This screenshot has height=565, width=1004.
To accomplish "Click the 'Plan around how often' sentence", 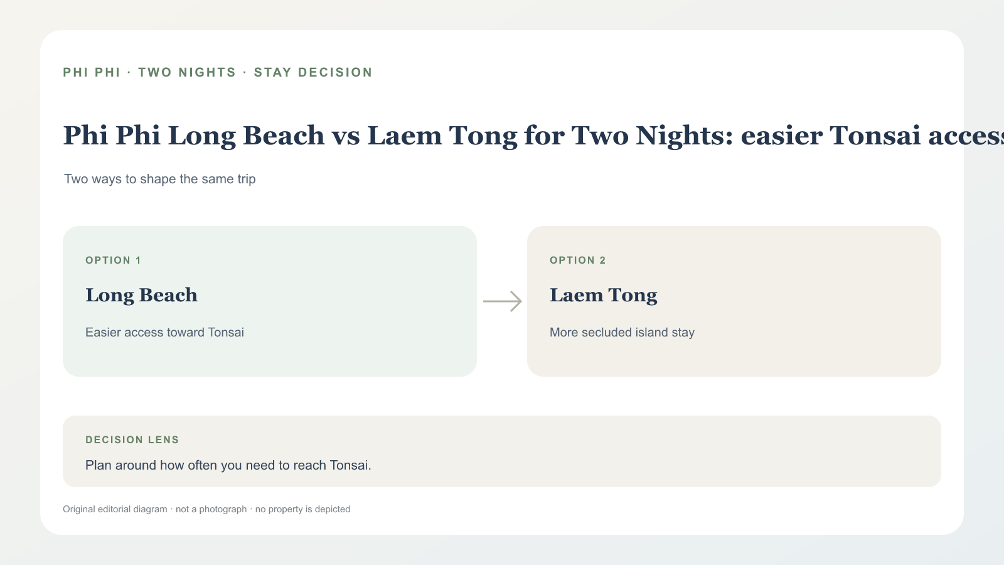I will tap(228, 465).
